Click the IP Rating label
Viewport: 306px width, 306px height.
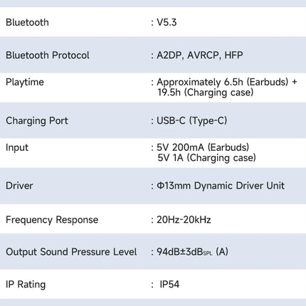pos(26,285)
